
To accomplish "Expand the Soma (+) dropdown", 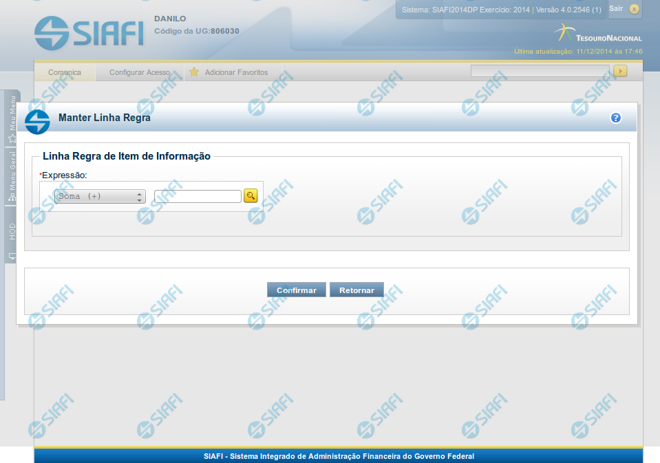I will [100, 197].
